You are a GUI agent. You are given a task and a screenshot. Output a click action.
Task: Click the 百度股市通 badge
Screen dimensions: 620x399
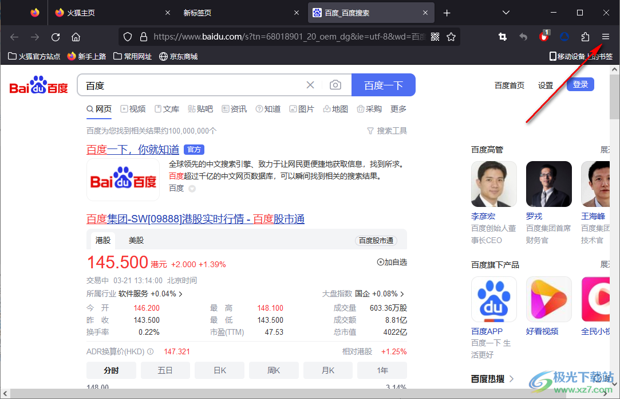tap(376, 241)
